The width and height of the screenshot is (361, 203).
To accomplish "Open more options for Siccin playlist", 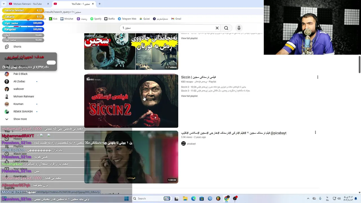I will pos(318,77).
